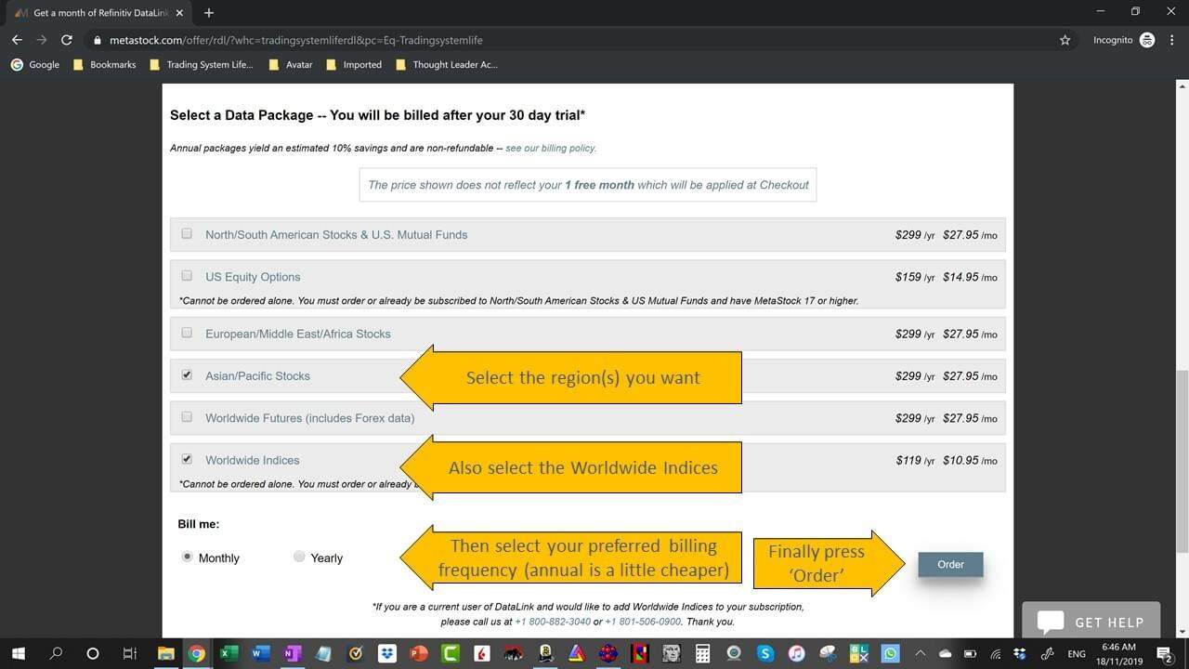Click the ENG language indicator

[1077, 653]
